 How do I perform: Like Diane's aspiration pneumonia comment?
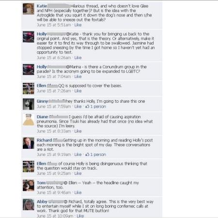coord(78,131)
